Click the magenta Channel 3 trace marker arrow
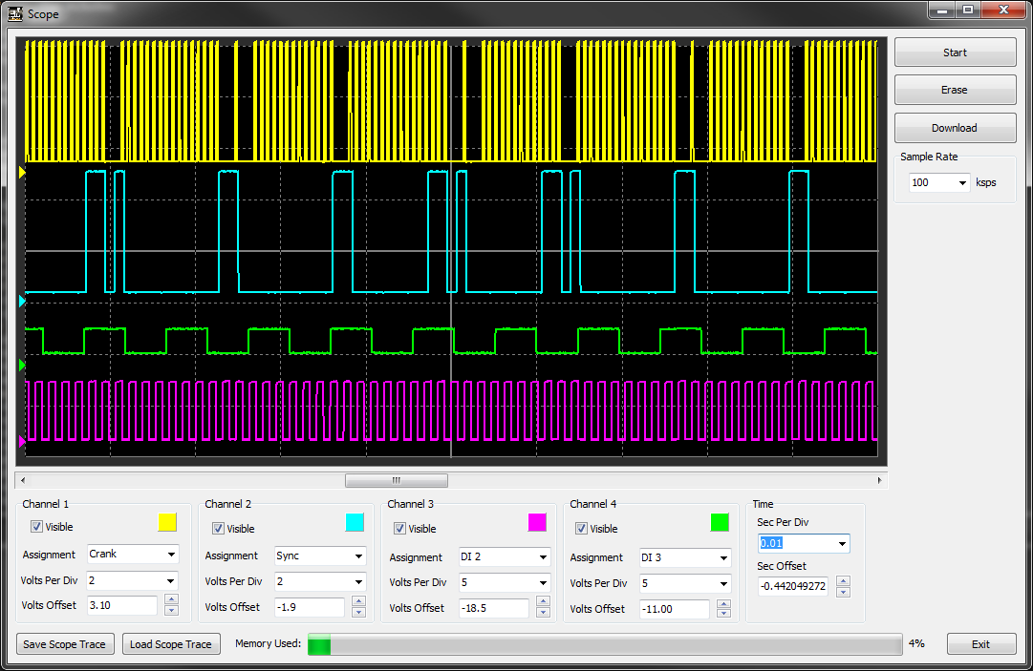This screenshot has height=671, width=1033. pos(23,442)
